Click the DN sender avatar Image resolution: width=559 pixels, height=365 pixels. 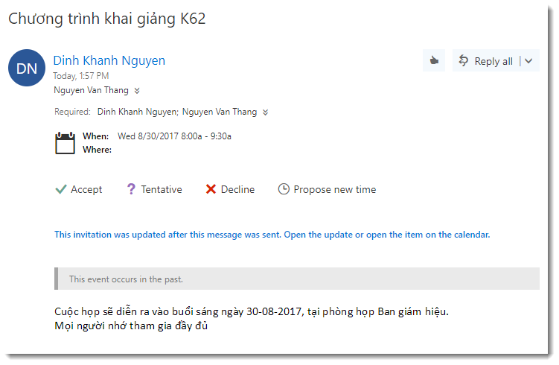pyautogui.click(x=27, y=68)
